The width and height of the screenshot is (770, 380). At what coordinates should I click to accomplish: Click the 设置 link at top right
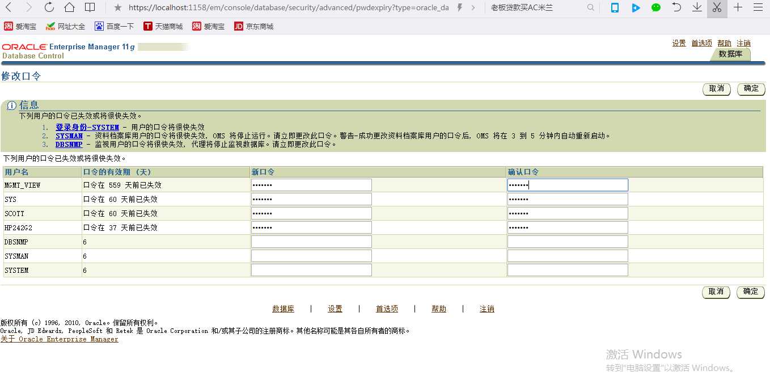click(x=679, y=43)
